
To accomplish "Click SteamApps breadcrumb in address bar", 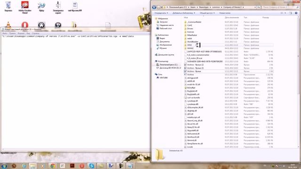I will 204,8.
